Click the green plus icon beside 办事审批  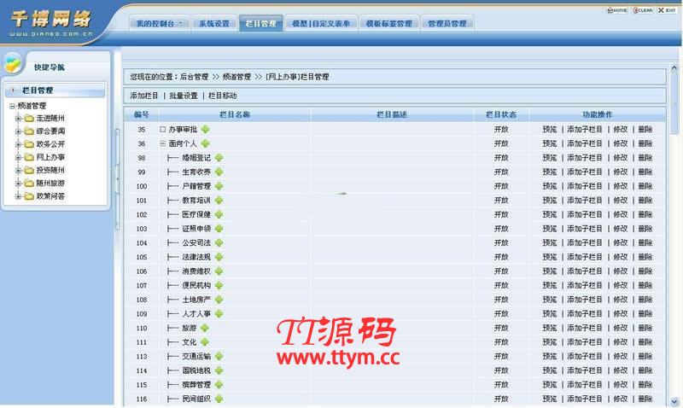[x=205, y=130]
